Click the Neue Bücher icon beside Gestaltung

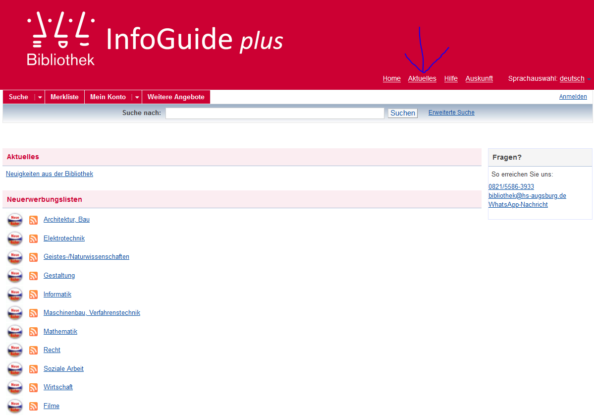coord(15,276)
